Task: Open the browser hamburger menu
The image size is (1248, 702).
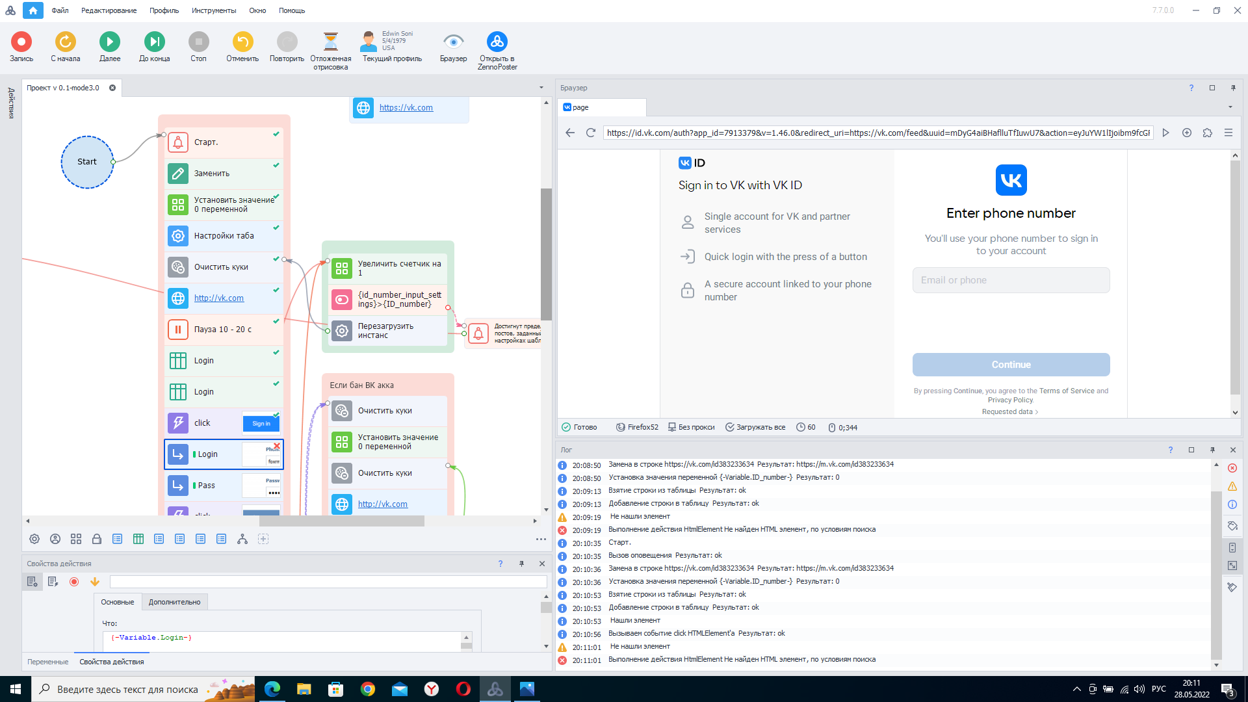Action: point(1228,133)
